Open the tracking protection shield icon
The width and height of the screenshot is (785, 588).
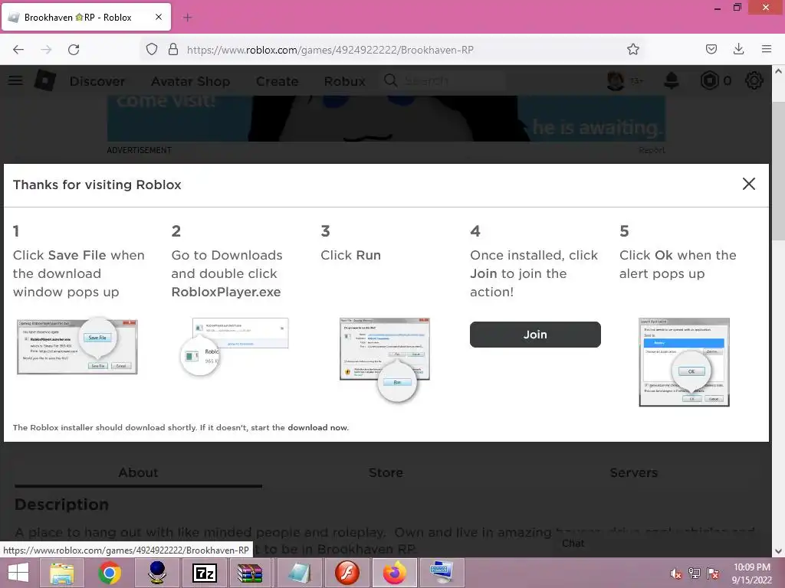[152, 50]
